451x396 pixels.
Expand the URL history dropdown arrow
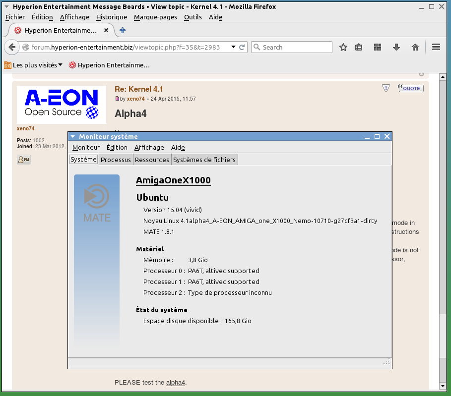click(233, 47)
